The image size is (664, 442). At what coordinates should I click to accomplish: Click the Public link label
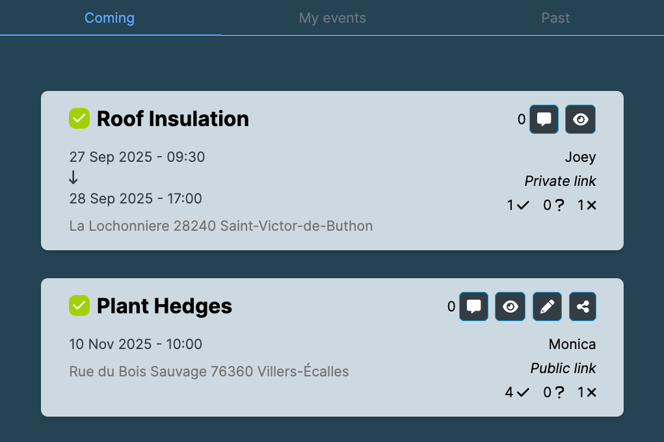point(563,369)
